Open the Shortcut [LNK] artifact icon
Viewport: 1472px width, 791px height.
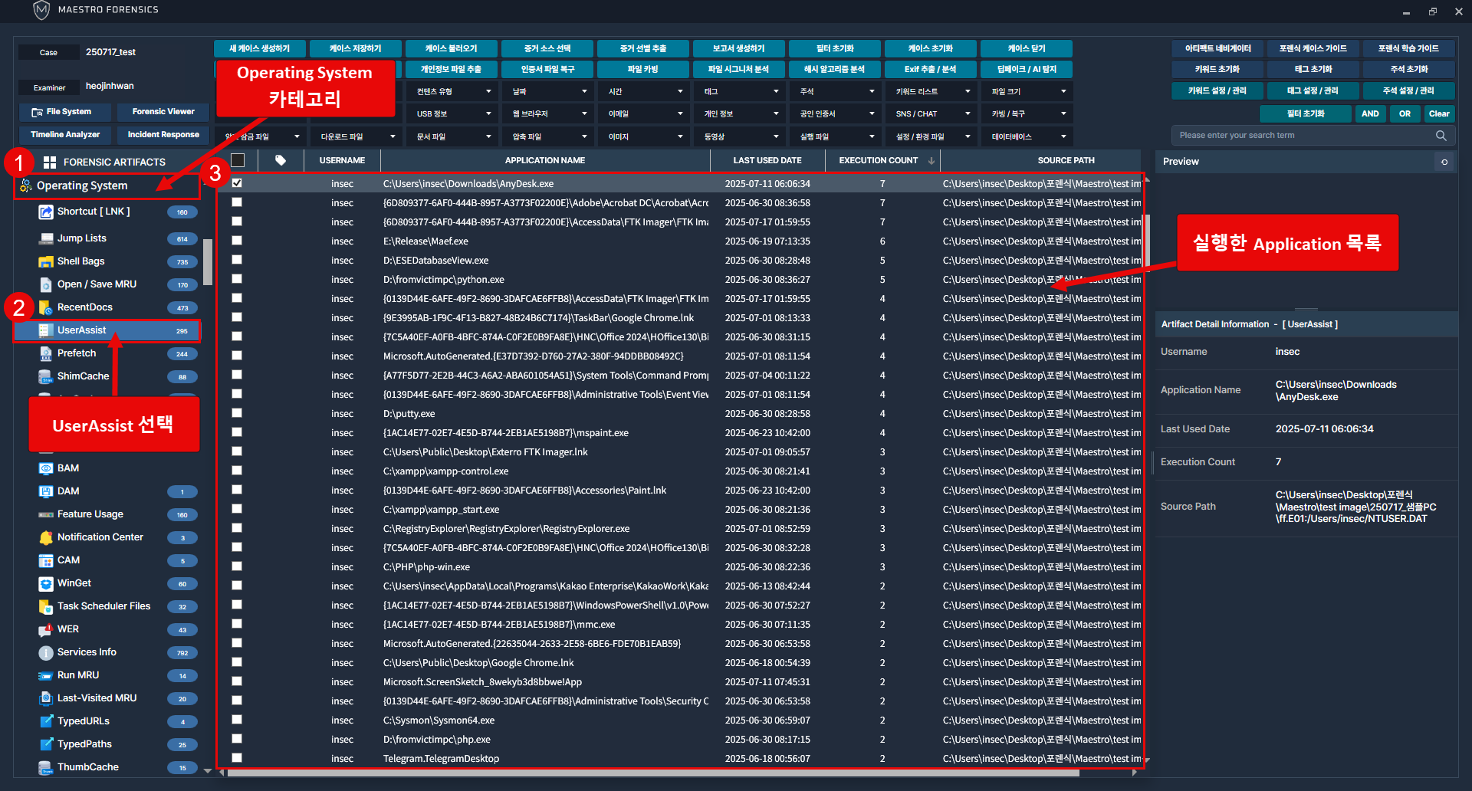click(x=45, y=212)
